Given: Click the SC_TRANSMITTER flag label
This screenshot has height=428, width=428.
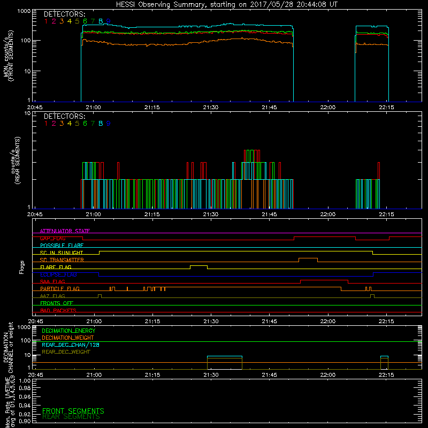Looking at the screenshot, I should click(x=62, y=260).
